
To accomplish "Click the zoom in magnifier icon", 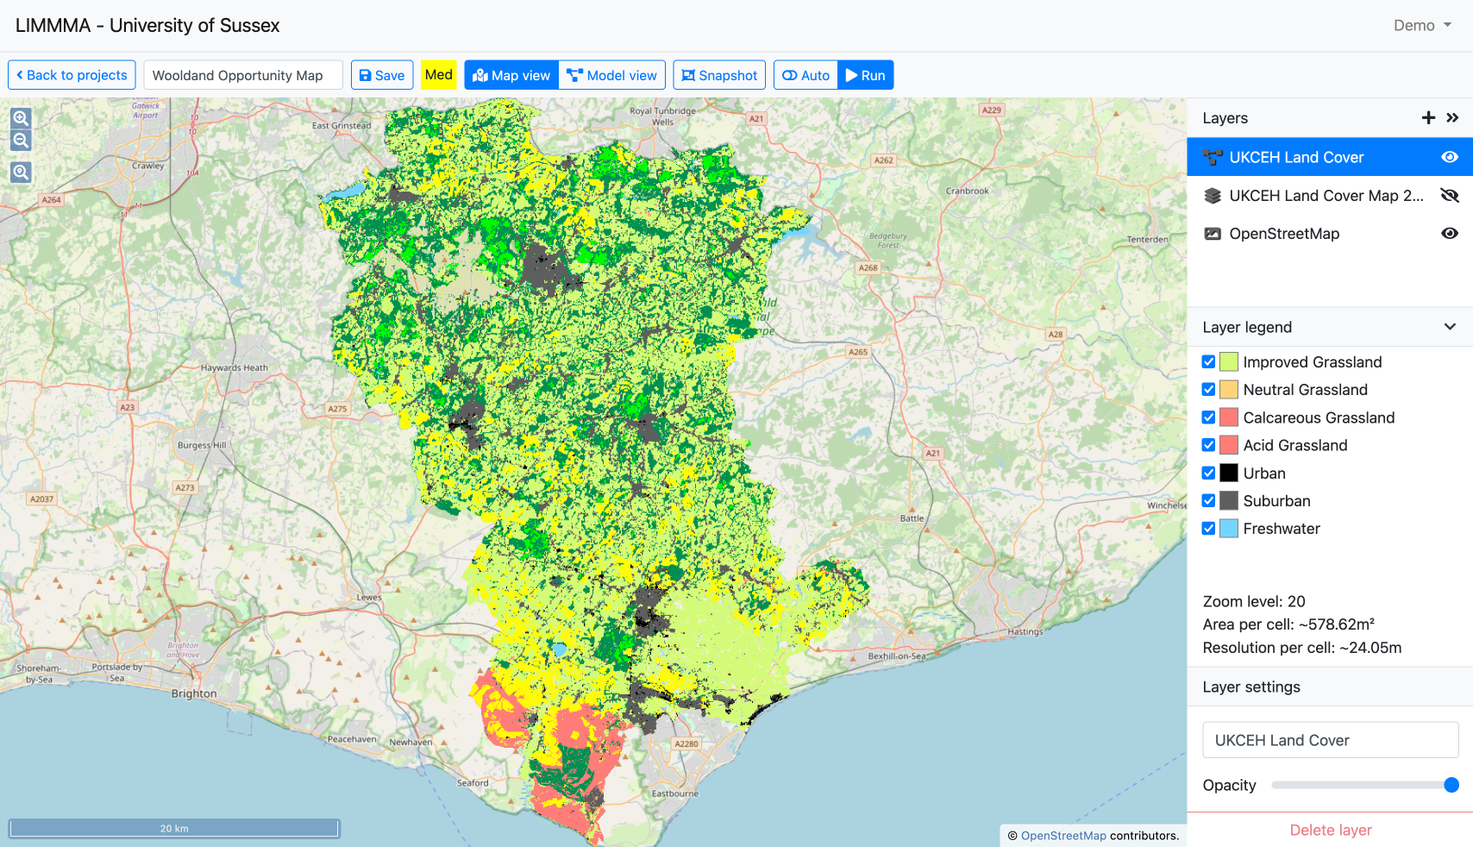I will 21,118.
